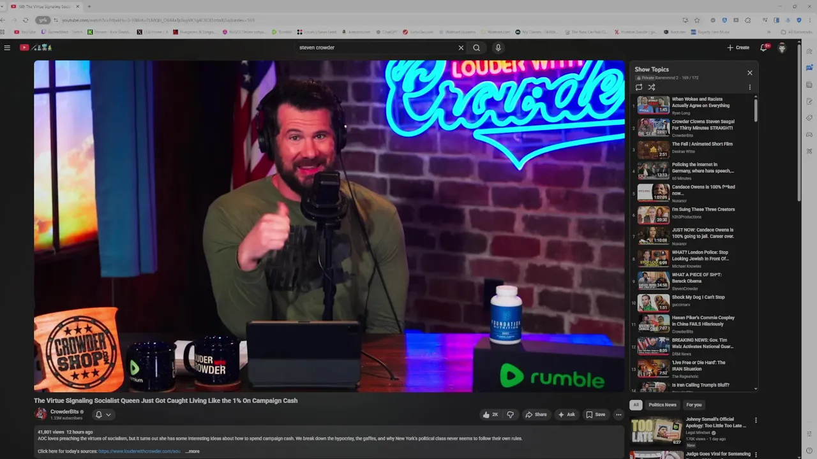The image size is (817, 459).
Task: Open the CrowderBits channel name link
Action: click(64, 412)
